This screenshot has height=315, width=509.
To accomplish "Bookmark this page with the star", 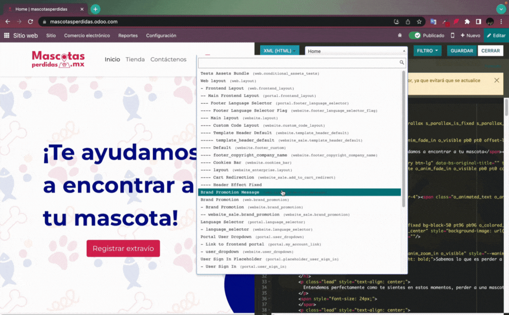I will coord(419,22).
